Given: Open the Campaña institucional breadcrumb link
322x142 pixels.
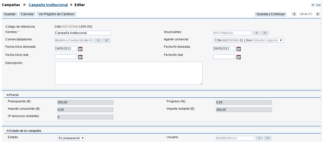Looking at the screenshot, I should click(48, 5).
